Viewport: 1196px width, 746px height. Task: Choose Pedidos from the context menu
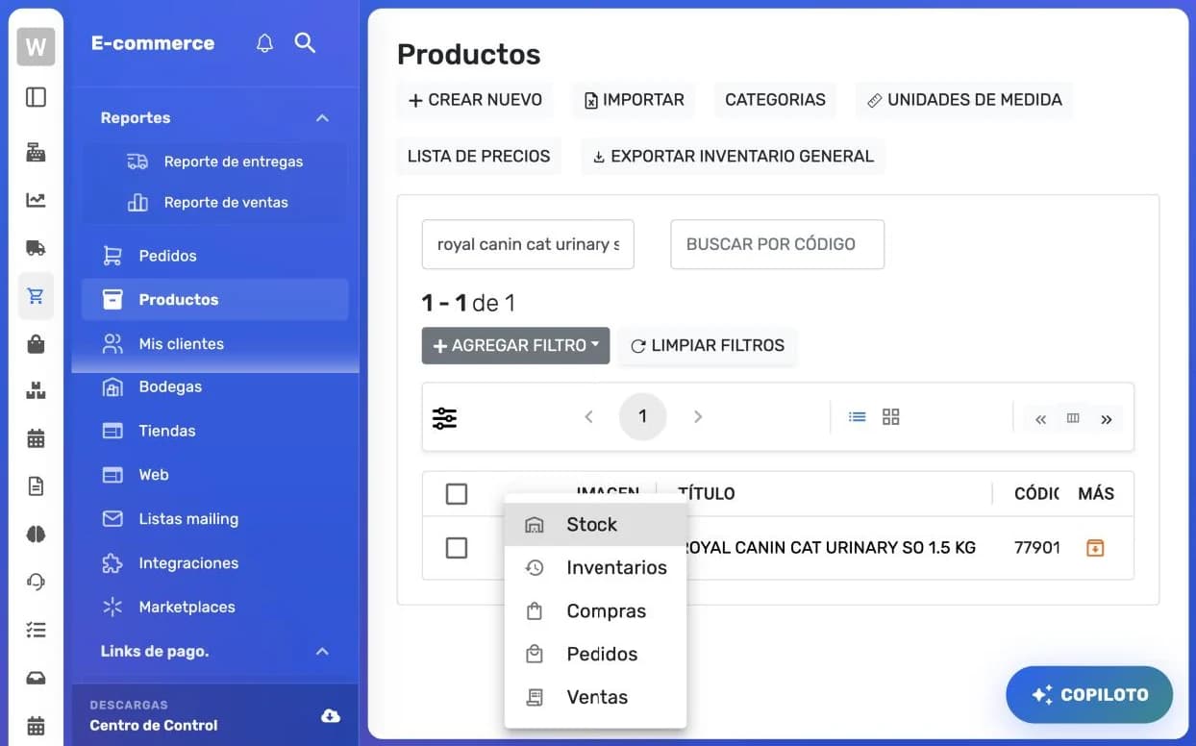click(x=595, y=655)
